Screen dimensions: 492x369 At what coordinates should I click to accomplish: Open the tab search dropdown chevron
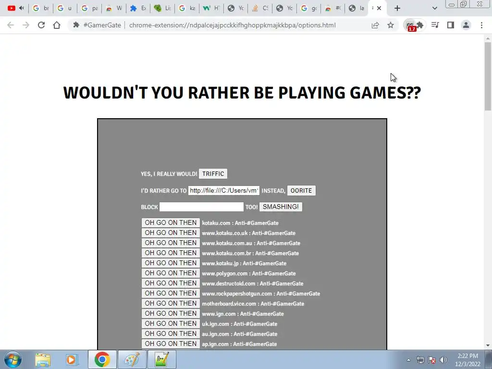pos(434,8)
